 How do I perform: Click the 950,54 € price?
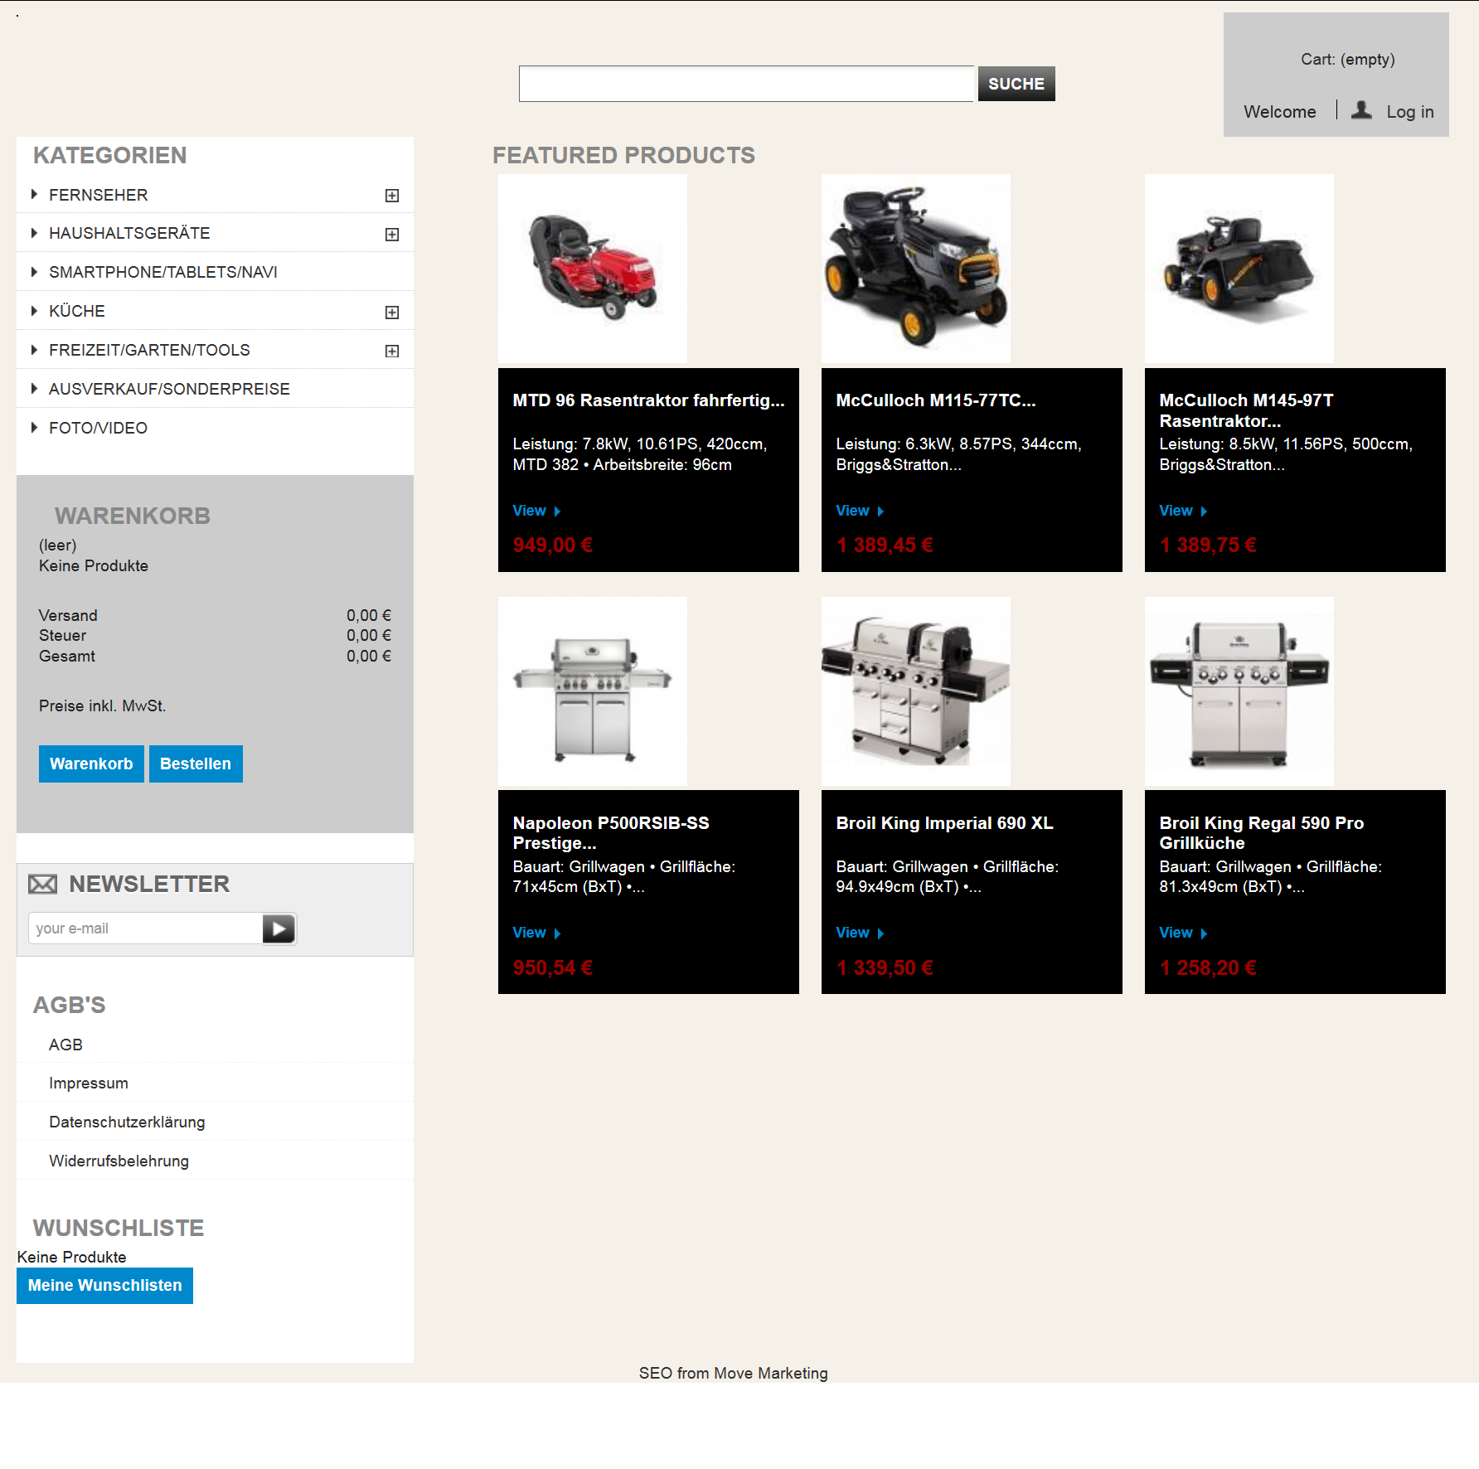coord(552,968)
